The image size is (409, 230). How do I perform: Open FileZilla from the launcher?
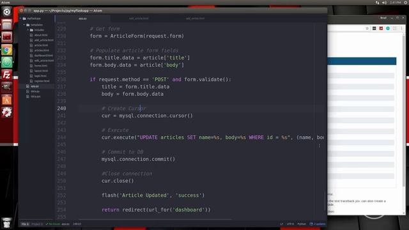pyautogui.click(x=7, y=75)
